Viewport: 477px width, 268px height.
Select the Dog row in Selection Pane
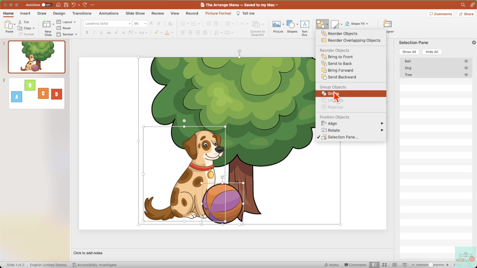436,68
